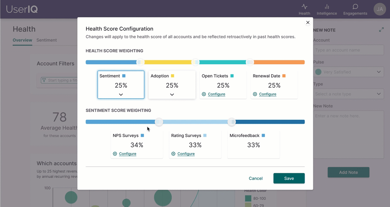The image size is (390, 207).
Task: Click the Sentiment/Adoption slider handle
Action: coord(140,62)
